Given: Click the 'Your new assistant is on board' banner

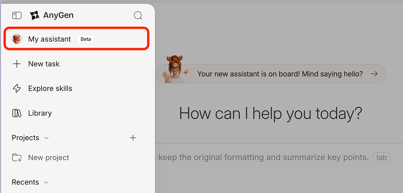Looking at the screenshot, I should (x=271, y=74).
